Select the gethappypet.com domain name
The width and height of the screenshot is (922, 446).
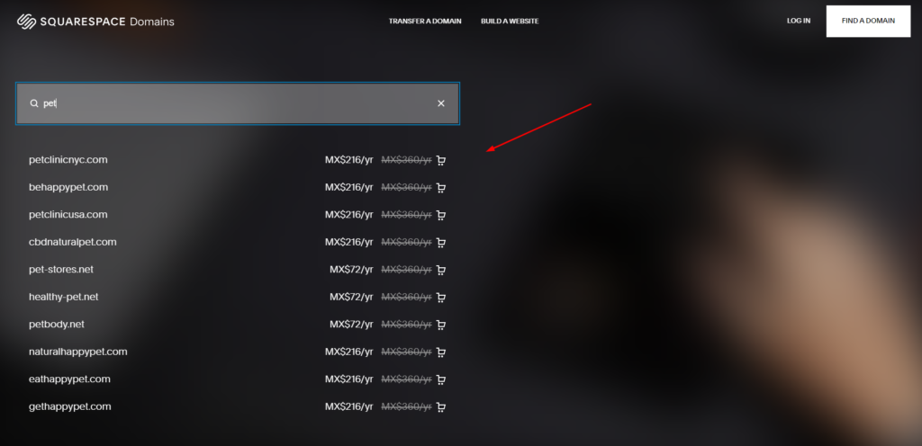tap(70, 406)
